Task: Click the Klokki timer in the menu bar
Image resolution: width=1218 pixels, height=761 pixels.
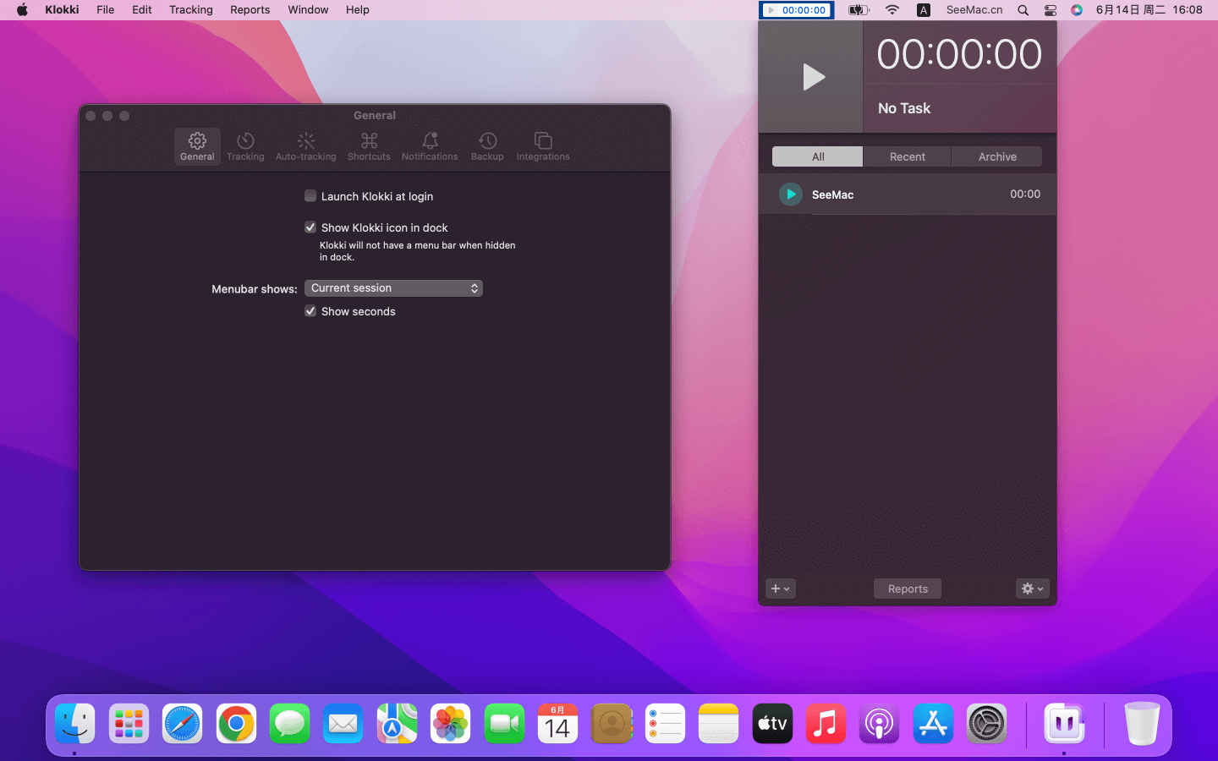Action: pos(797,10)
